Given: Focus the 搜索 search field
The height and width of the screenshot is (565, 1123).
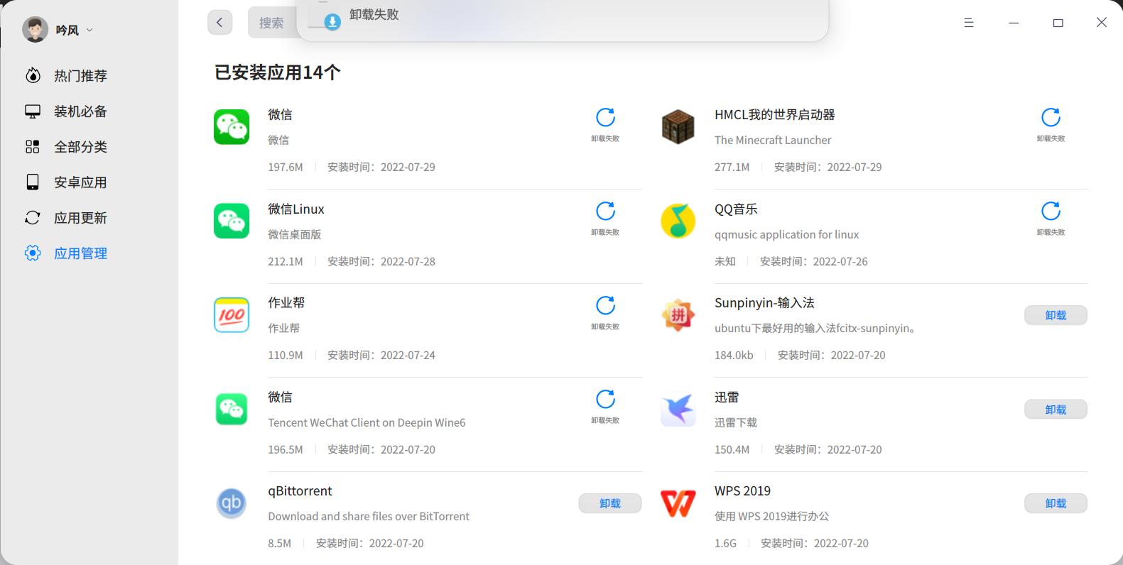Looking at the screenshot, I should coord(273,23).
